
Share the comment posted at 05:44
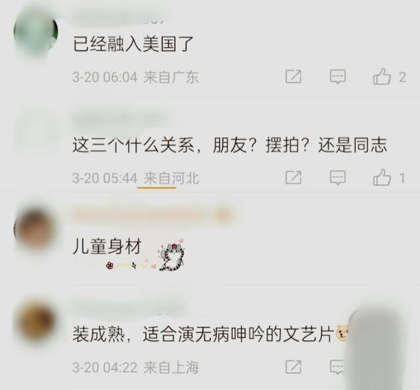[x=293, y=177]
